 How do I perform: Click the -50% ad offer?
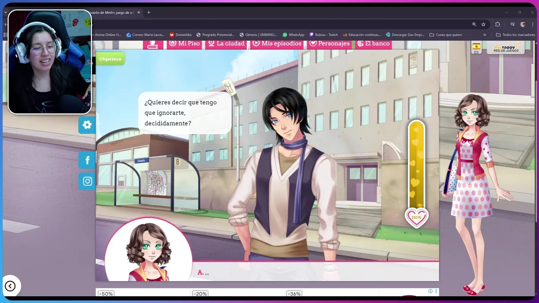tap(105, 294)
